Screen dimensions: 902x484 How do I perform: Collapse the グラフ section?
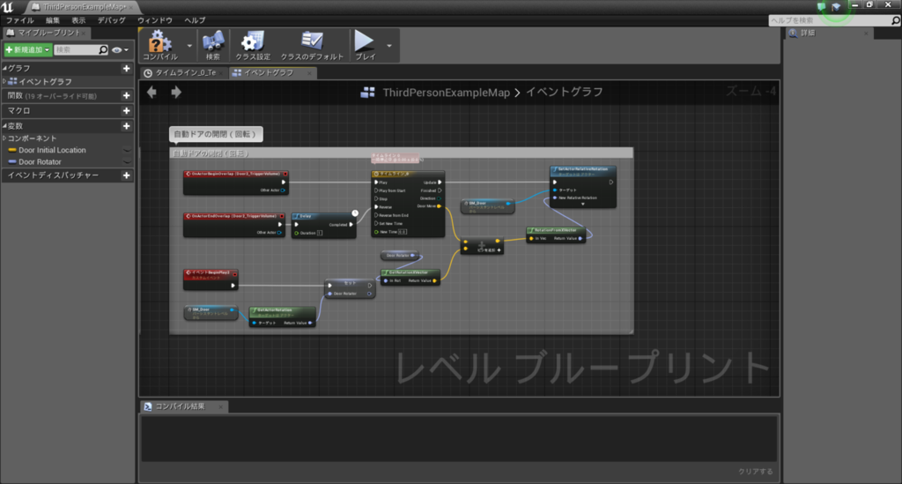4,68
